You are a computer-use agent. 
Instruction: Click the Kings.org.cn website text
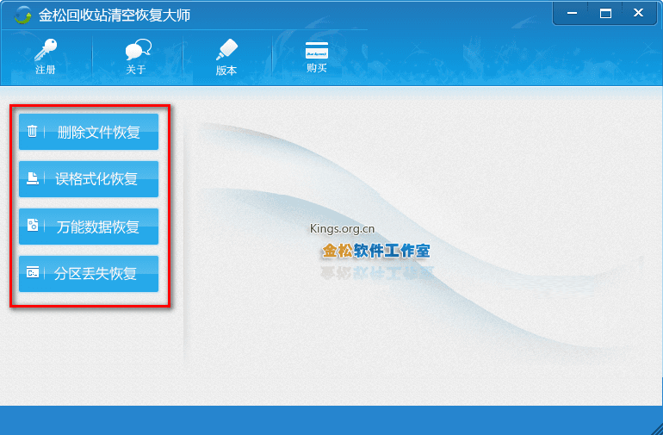coord(342,229)
